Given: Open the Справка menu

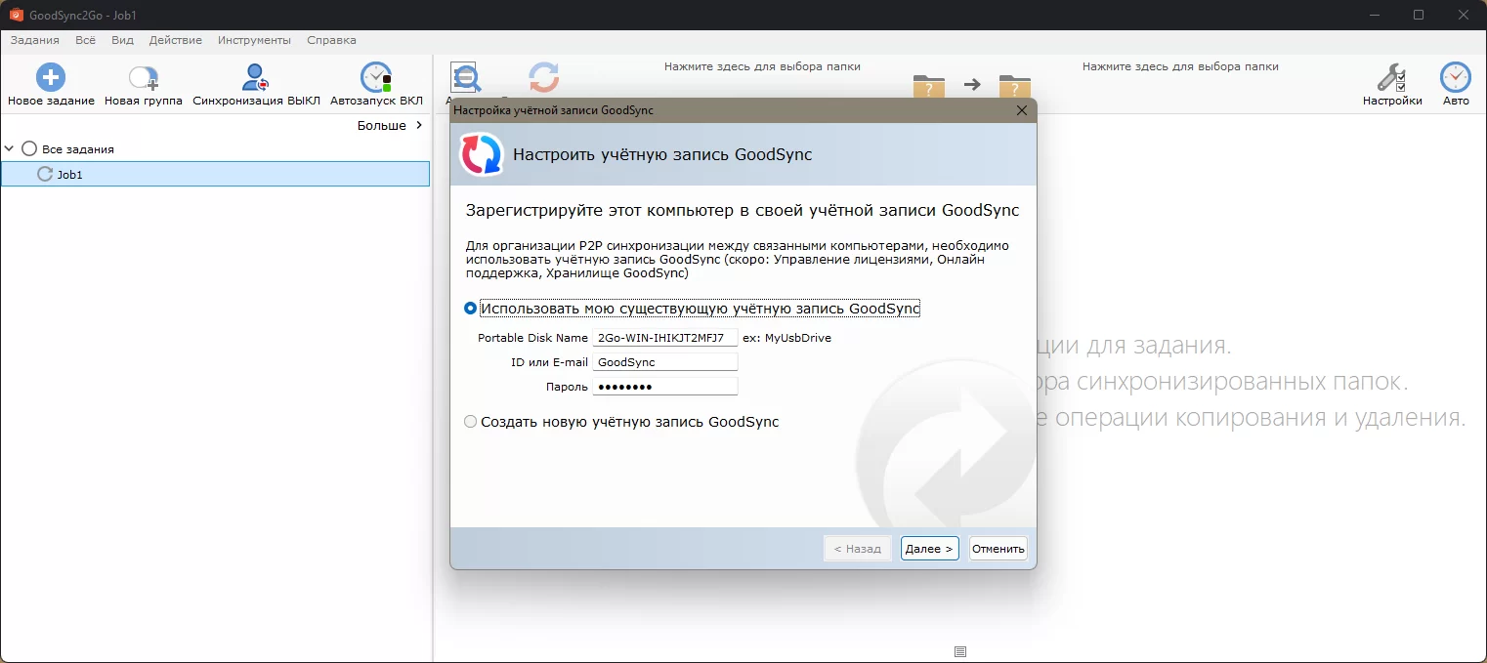Looking at the screenshot, I should point(331,40).
